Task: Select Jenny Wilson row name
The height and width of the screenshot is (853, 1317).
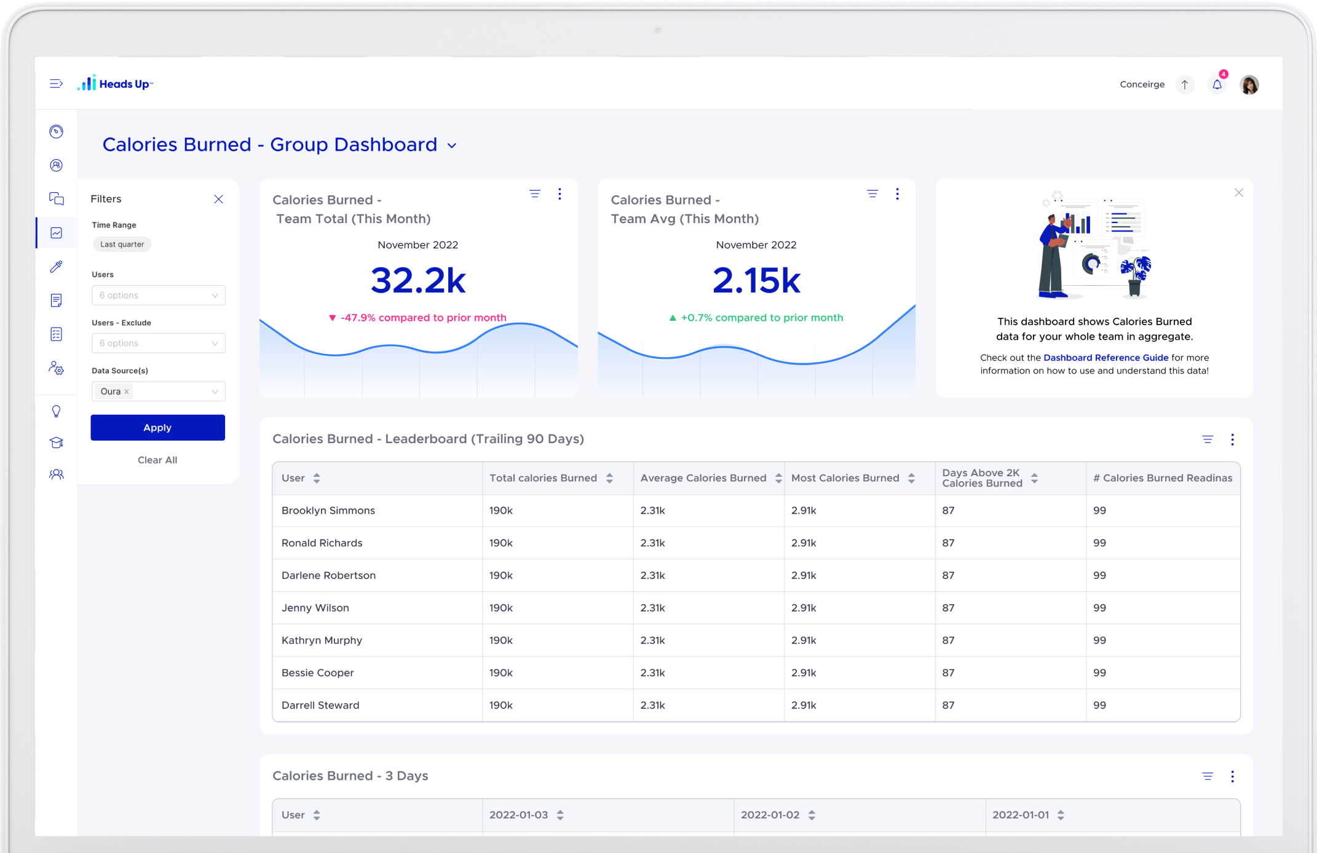Action: (x=315, y=608)
